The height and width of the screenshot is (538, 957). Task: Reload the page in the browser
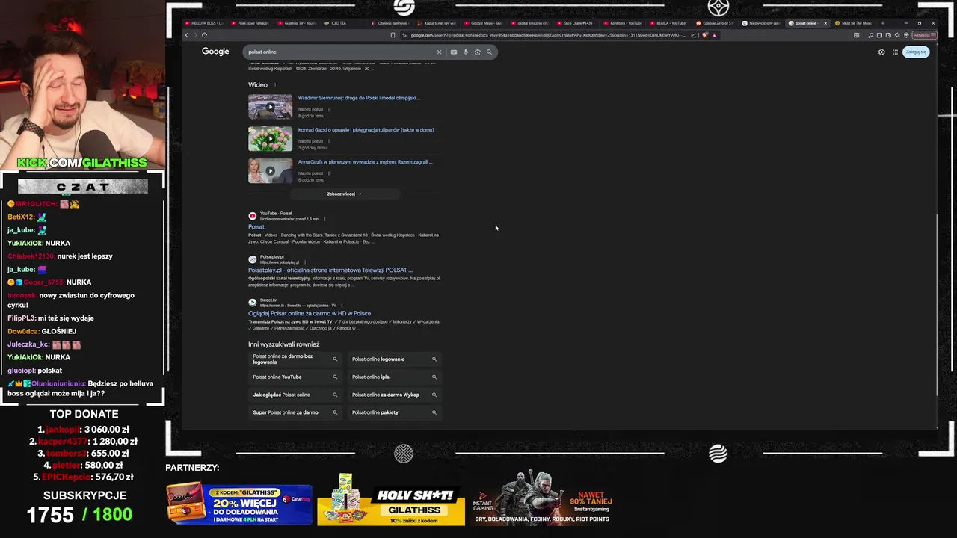(204, 35)
